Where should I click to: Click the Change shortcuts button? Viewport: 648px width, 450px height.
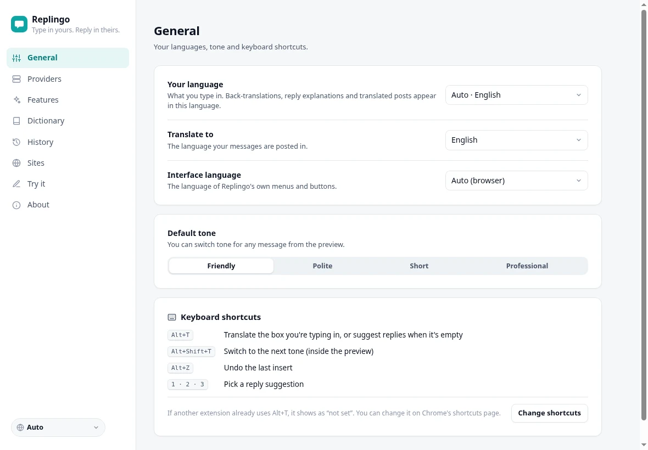(549, 413)
